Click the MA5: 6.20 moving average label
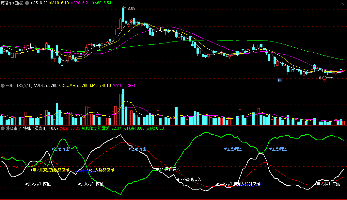The width and height of the screenshot is (347, 200). coord(39,3)
